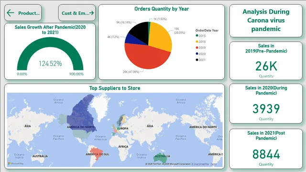The image size is (306, 172).
Task: Click Sales Growth After Pandemic gauge title
Action: pos(50,30)
